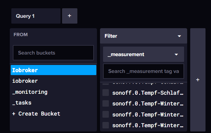This screenshot has width=211, height=133.
Task: Pick the _monitoring bucket
Action: (54, 92)
